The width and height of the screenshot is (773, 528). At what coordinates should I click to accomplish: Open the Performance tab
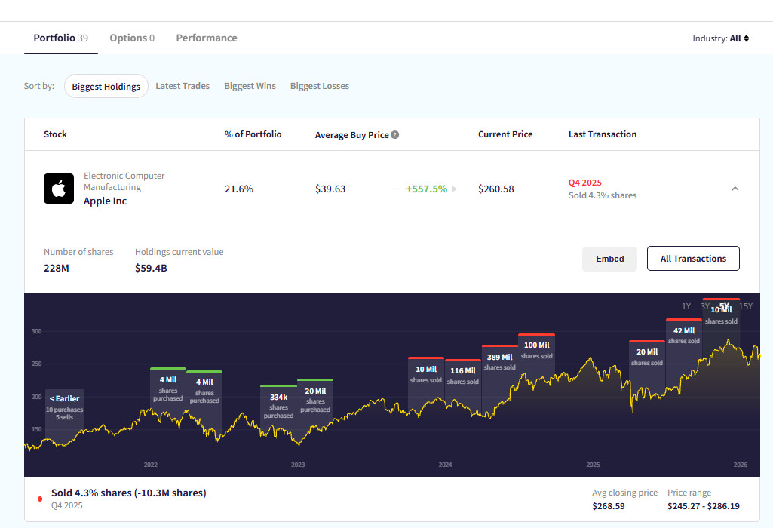[207, 38]
